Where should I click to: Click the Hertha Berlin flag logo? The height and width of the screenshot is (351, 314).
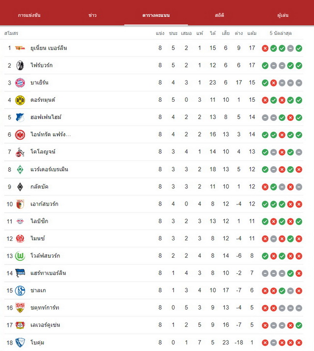[20, 273]
